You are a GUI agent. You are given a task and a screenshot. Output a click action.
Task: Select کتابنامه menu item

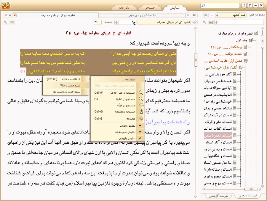pyautogui.click(x=117, y=118)
